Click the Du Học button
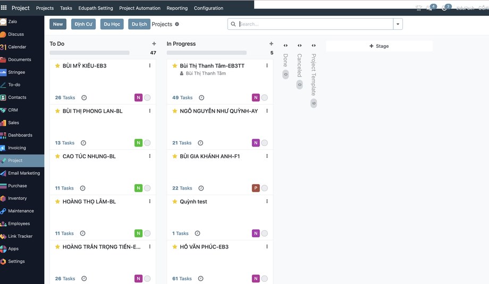Image resolution: width=489 pixels, height=284 pixels. pyautogui.click(x=112, y=24)
